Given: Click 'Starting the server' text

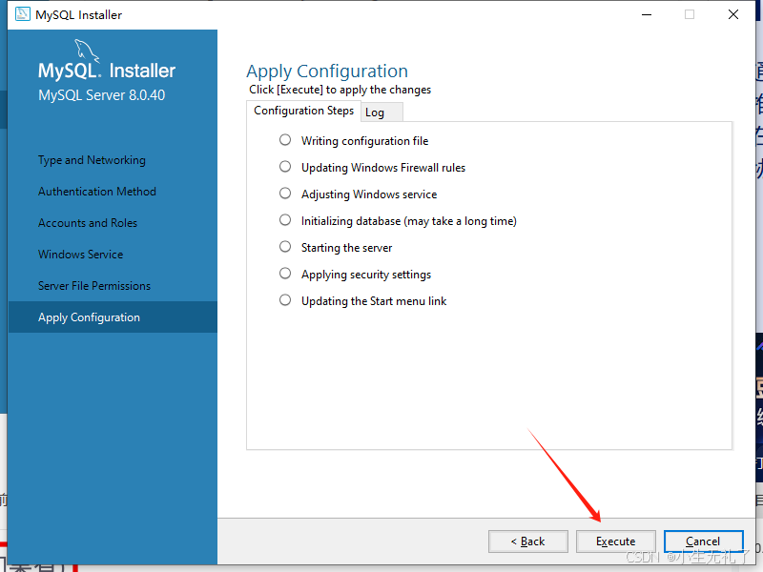Looking at the screenshot, I should tap(346, 248).
